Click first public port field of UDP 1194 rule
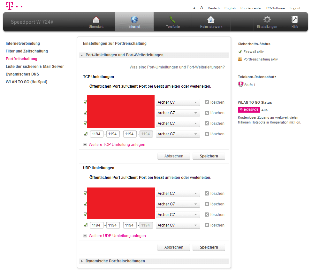Image resolution: width=312 pixels, height=271 pixels. pyautogui.click(x=97, y=225)
